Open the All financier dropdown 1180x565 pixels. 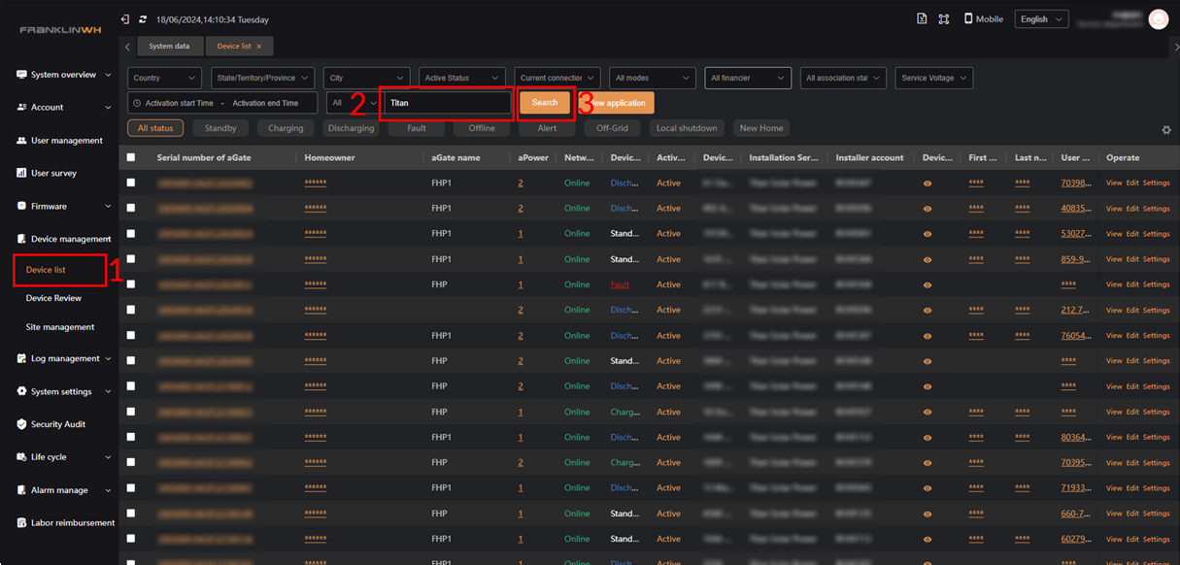tap(748, 78)
